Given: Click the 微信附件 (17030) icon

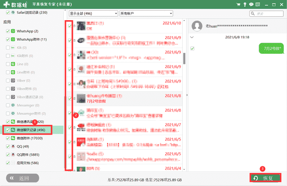Looking at the screenshot, I should click(13, 138).
